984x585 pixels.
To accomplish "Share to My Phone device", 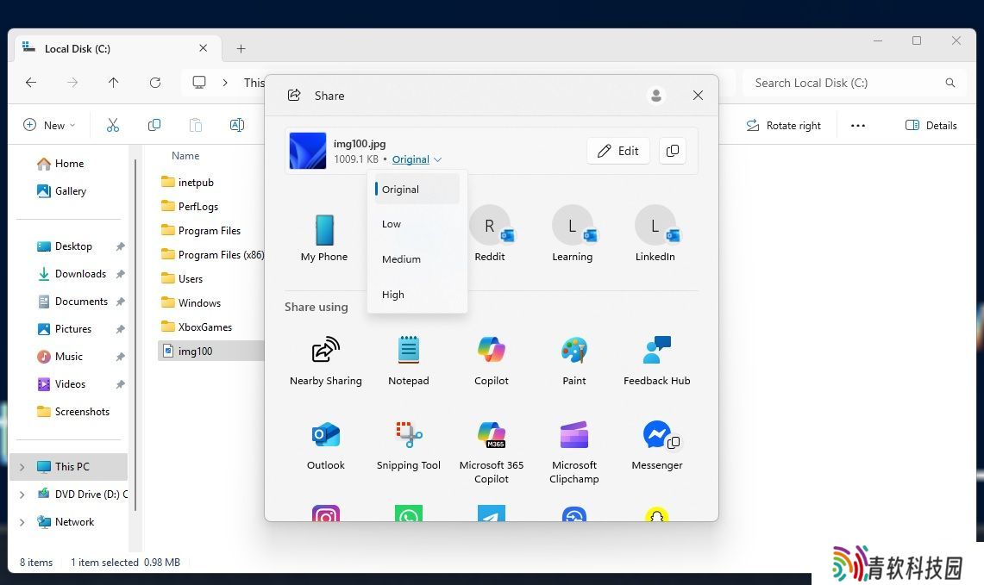I will (324, 230).
